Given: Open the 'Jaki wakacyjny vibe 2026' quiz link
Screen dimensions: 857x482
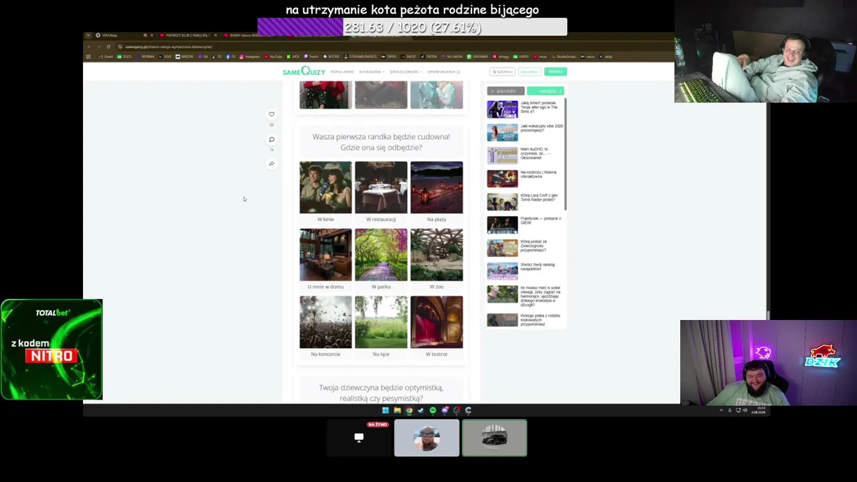Looking at the screenshot, I should click(x=526, y=132).
